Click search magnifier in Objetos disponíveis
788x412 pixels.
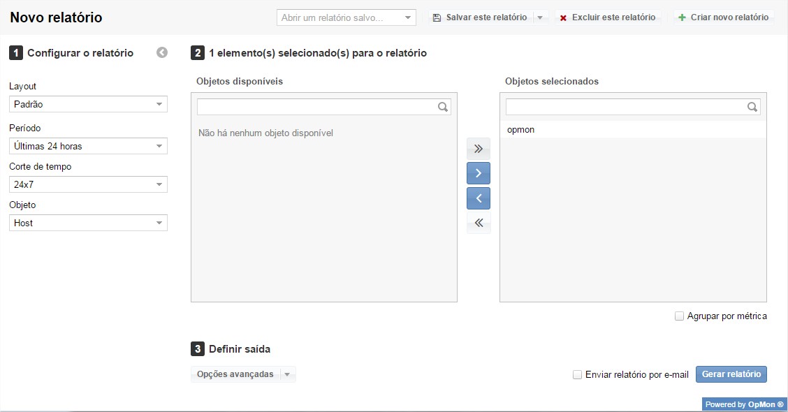(x=442, y=108)
